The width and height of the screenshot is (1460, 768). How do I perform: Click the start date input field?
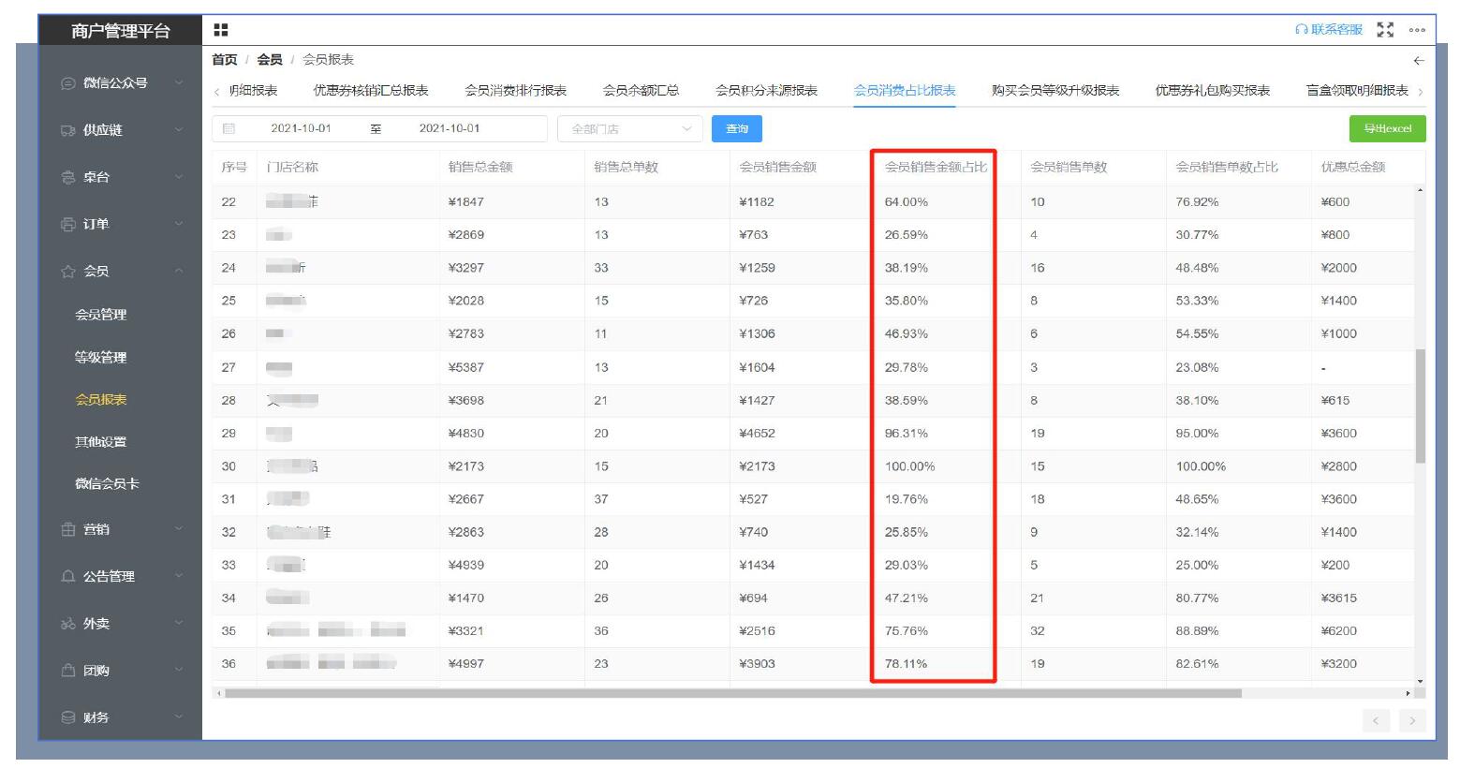[301, 128]
